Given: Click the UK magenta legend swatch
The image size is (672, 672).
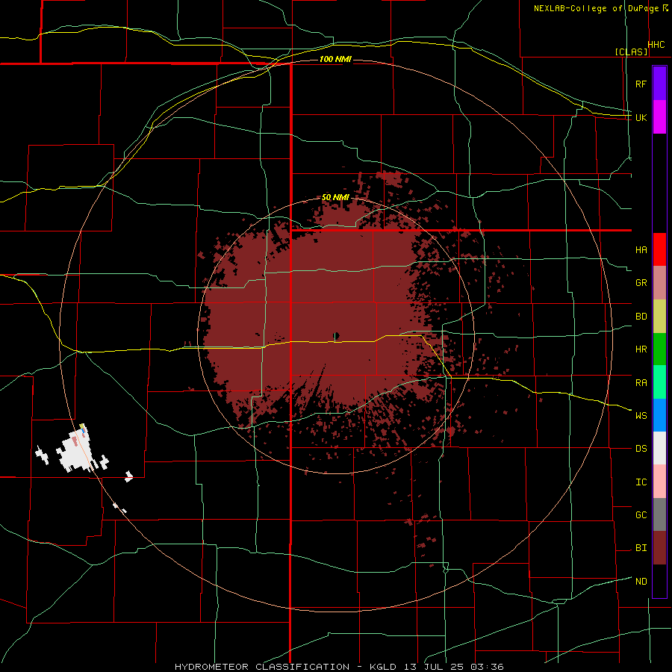Looking at the screenshot, I should 659,117.
